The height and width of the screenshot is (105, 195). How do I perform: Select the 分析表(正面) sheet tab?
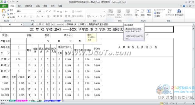pyautogui.click(x=35, y=101)
